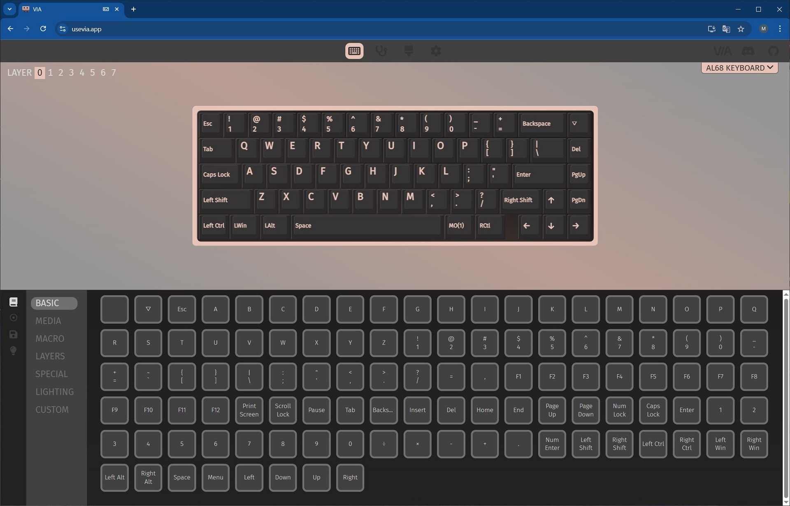This screenshot has height=506, width=790.
Task: Switch to layer 1
Action: click(50, 73)
